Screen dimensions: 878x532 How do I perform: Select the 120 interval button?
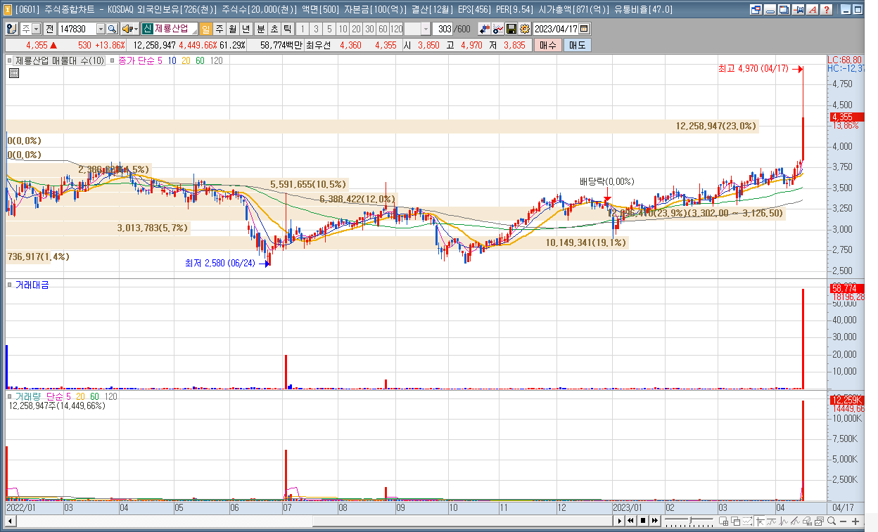coord(395,29)
